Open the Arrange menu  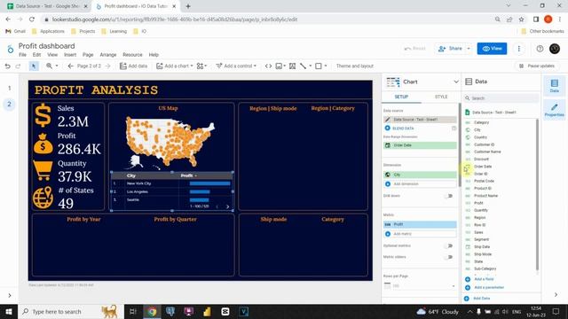click(x=108, y=55)
